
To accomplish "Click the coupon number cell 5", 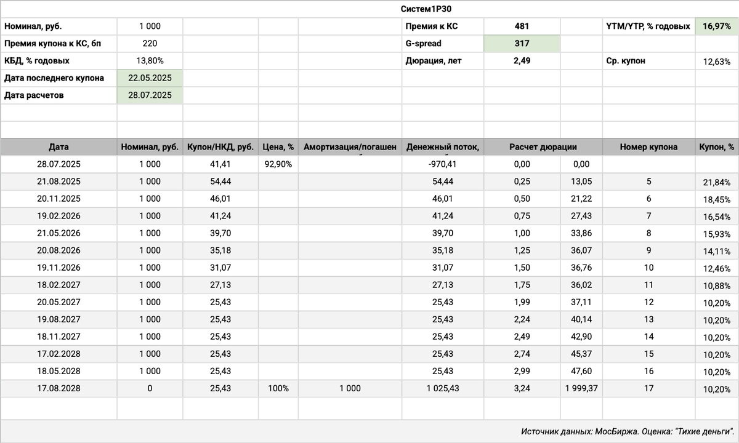I will [648, 182].
